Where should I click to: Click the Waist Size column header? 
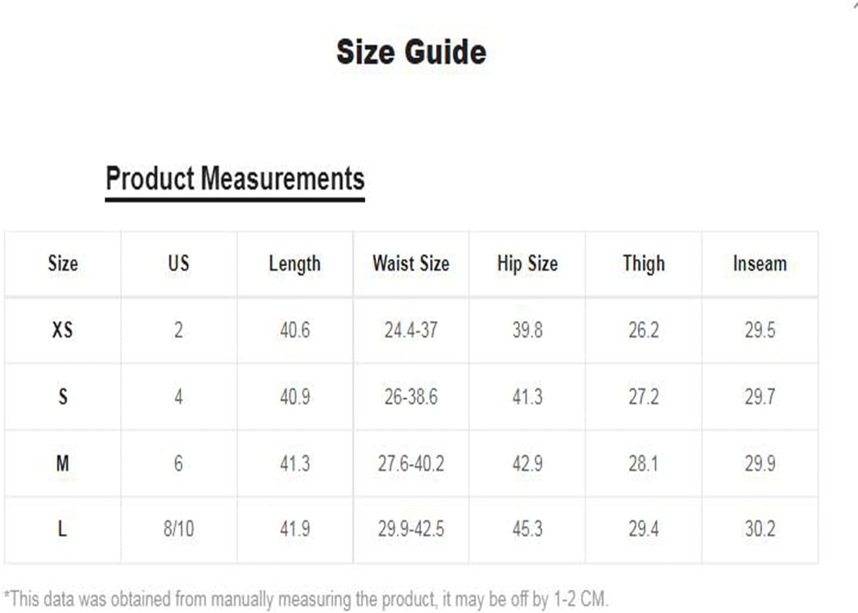click(411, 264)
